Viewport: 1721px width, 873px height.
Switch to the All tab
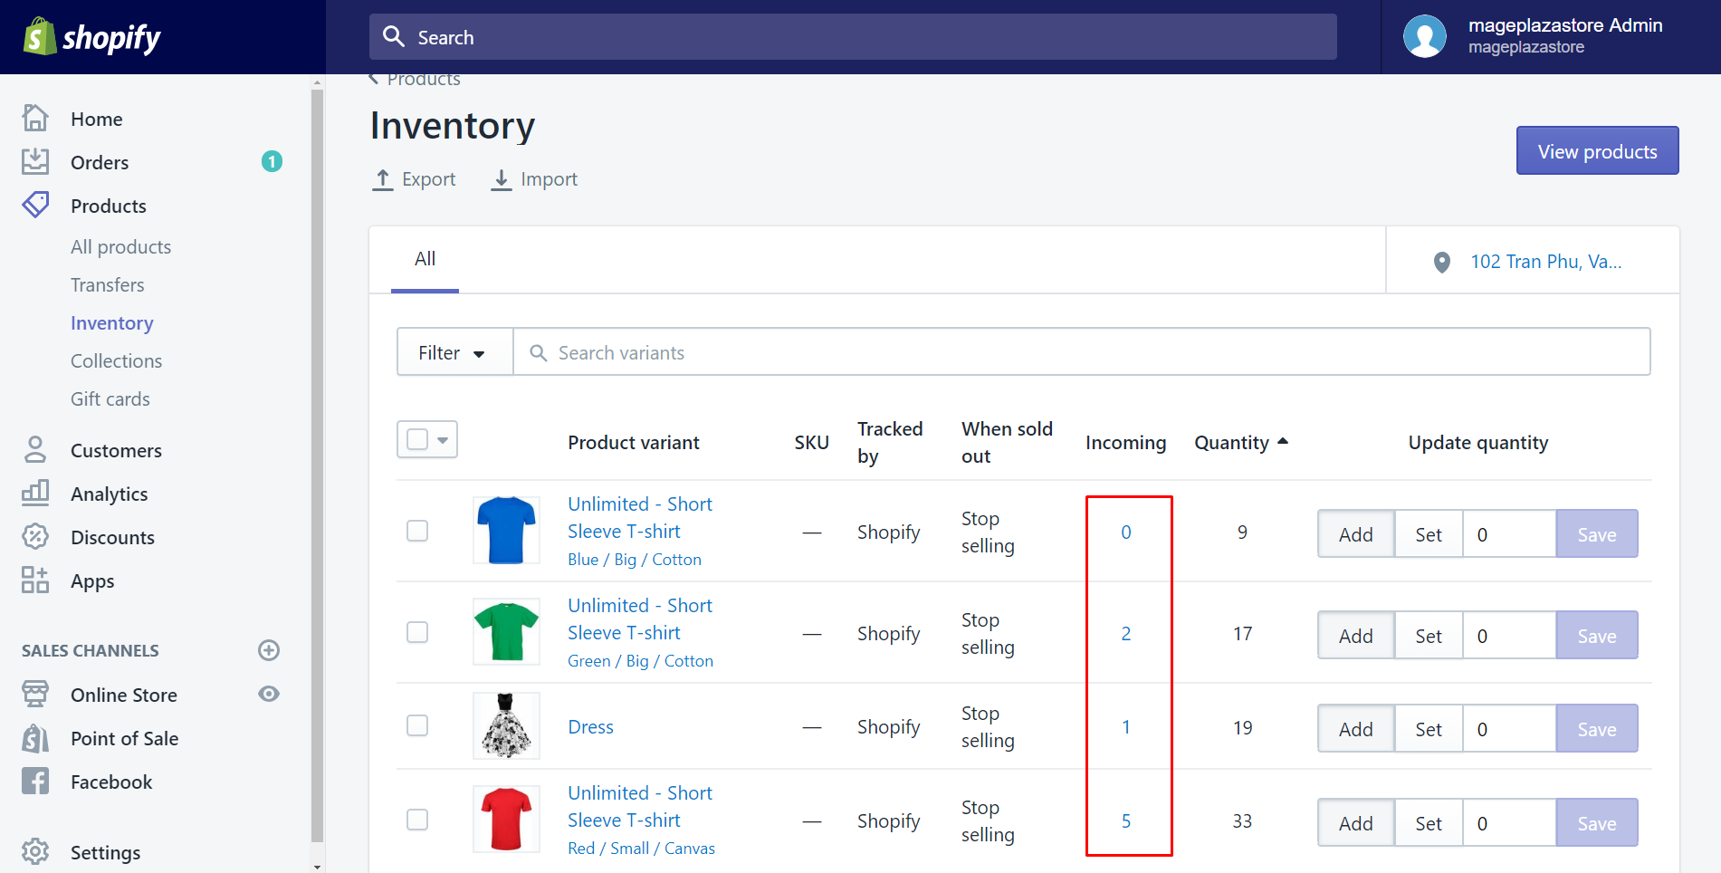click(425, 259)
